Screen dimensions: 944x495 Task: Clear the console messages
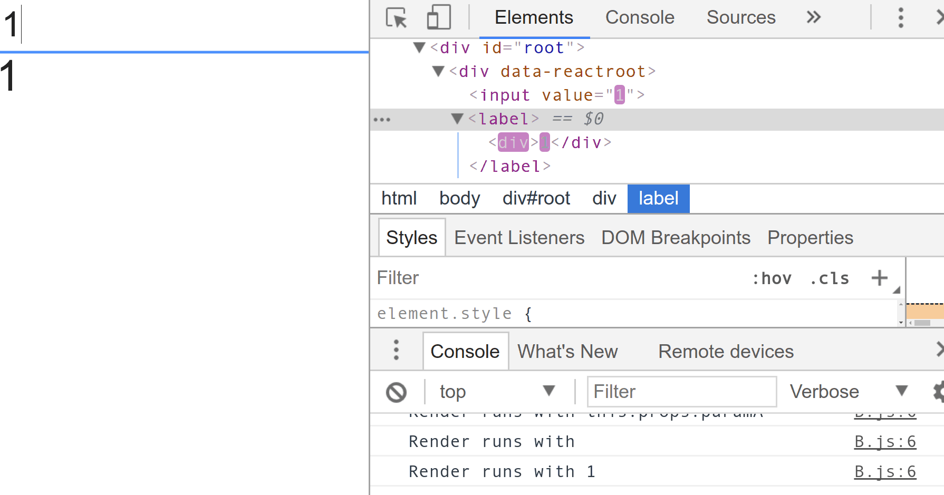pyautogui.click(x=397, y=391)
